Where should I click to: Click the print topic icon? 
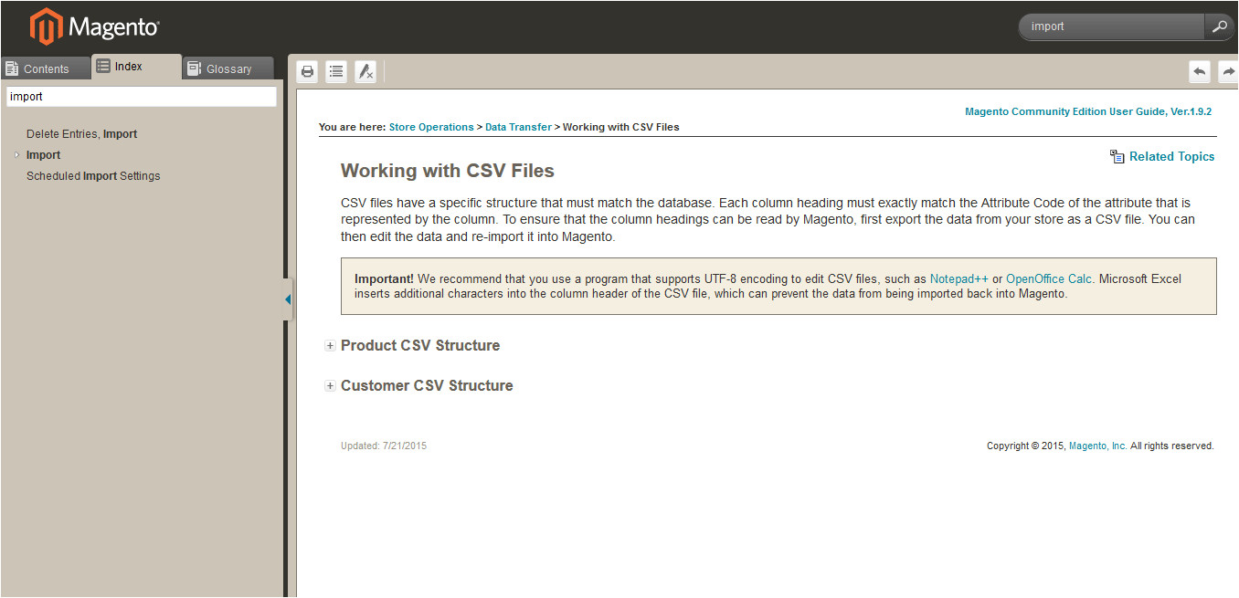coord(307,71)
